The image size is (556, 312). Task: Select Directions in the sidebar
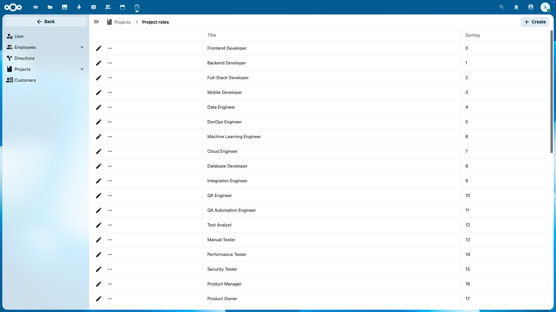[24, 58]
